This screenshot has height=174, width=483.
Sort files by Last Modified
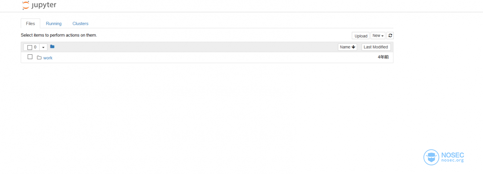pyautogui.click(x=376, y=47)
